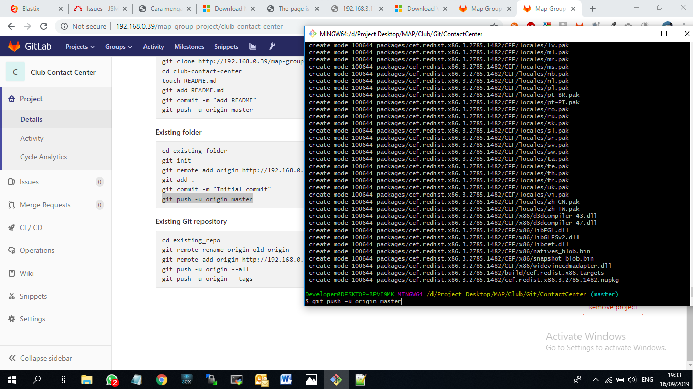
Task: Click the ENG language indicator in taskbar
Action: (x=647, y=379)
